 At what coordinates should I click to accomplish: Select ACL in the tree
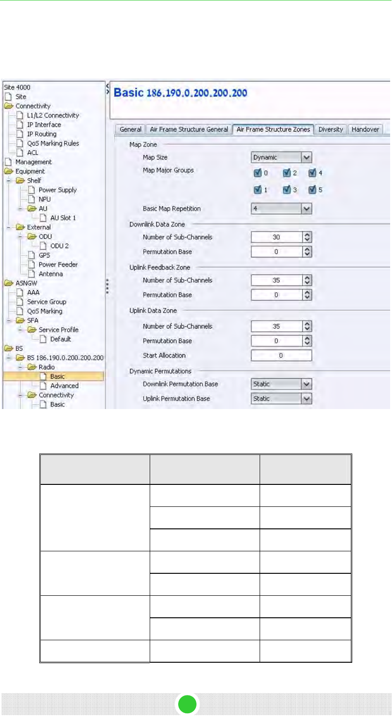(33, 153)
